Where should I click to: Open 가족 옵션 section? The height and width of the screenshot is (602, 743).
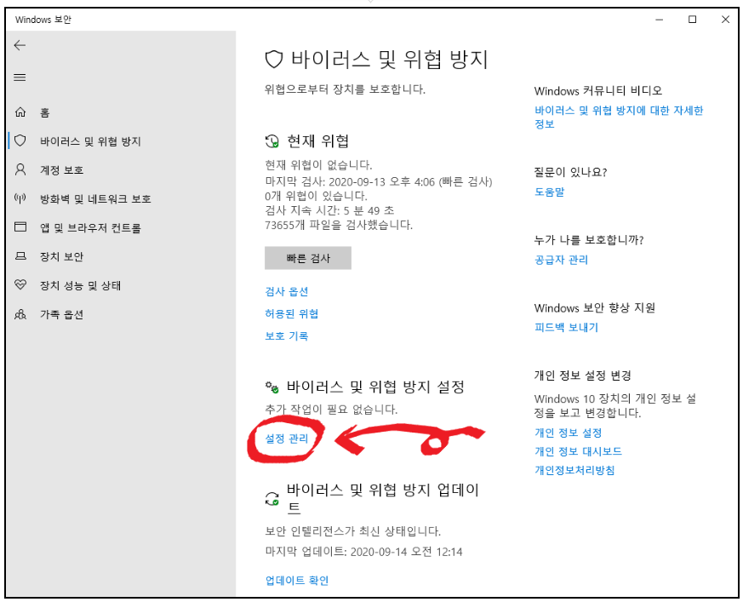[x=61, y=315]
